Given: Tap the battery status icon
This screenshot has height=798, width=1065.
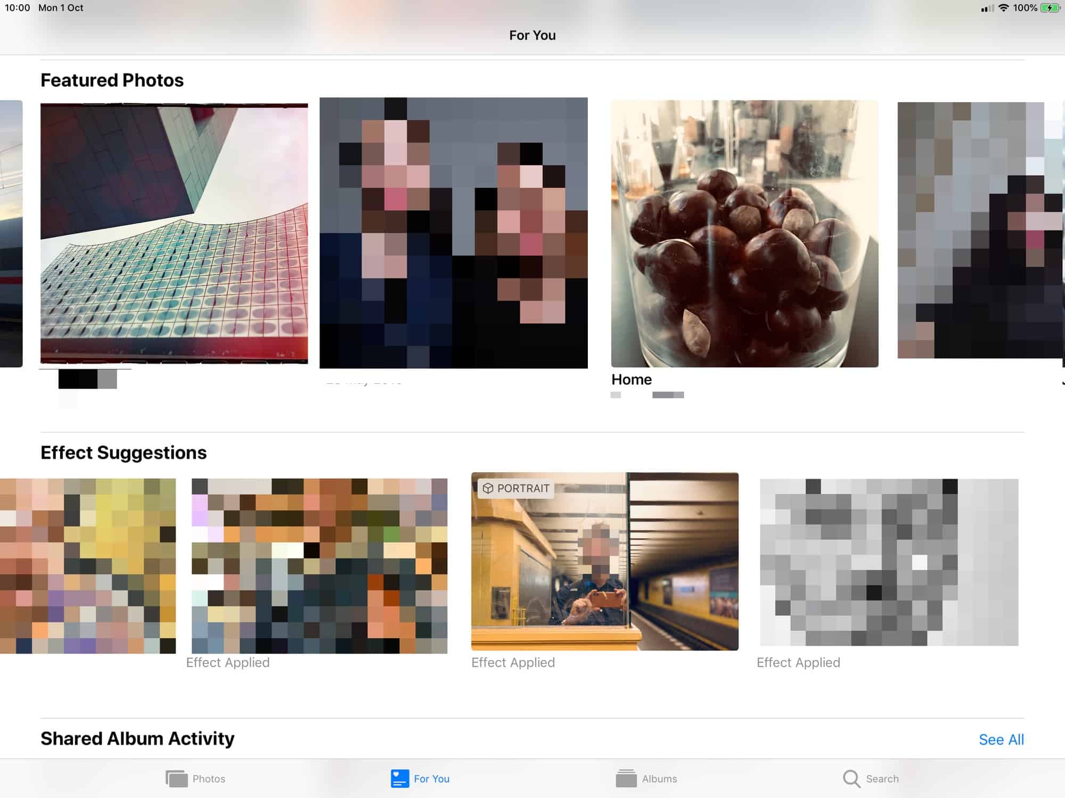Looking at the screenshot, I should click(x=1050, y=8).
